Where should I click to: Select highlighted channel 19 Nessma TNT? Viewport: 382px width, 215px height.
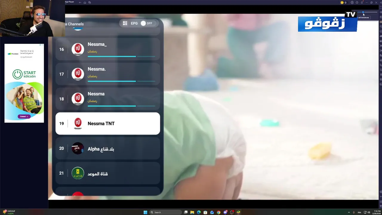(108, 124)
